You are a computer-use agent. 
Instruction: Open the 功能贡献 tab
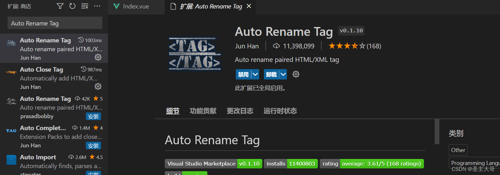coord(203,111)
